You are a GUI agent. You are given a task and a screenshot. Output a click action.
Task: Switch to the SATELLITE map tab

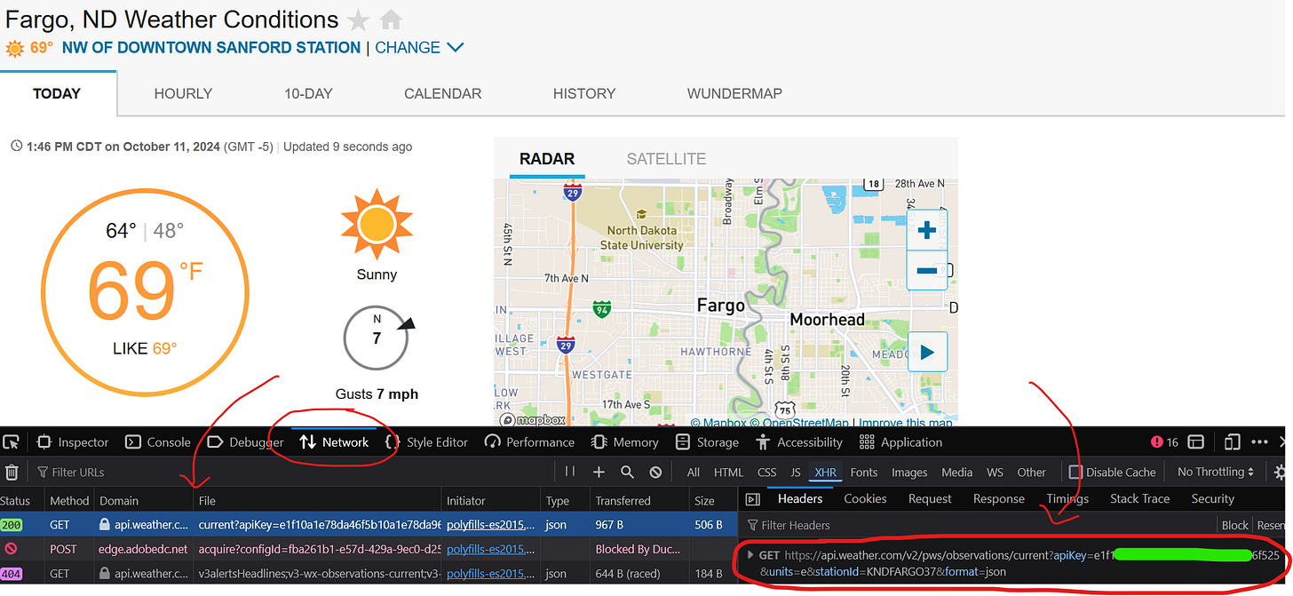(x=666, y=159)
